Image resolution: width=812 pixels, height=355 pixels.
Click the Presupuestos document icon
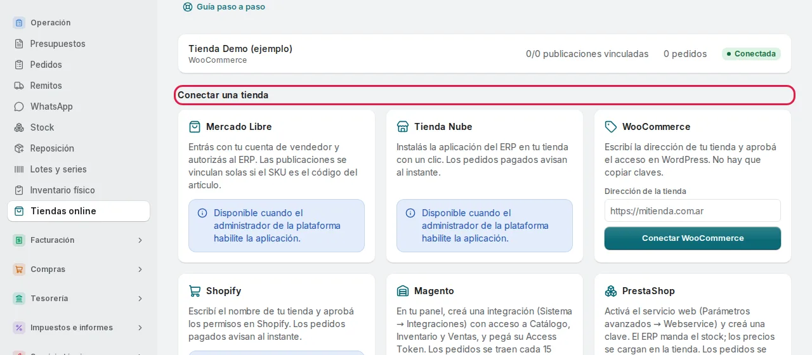(x=19, y=44)
